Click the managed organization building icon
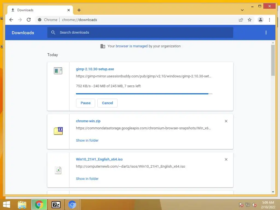The width and height of the screenshot is (280, 210). (x=103, y=46)
